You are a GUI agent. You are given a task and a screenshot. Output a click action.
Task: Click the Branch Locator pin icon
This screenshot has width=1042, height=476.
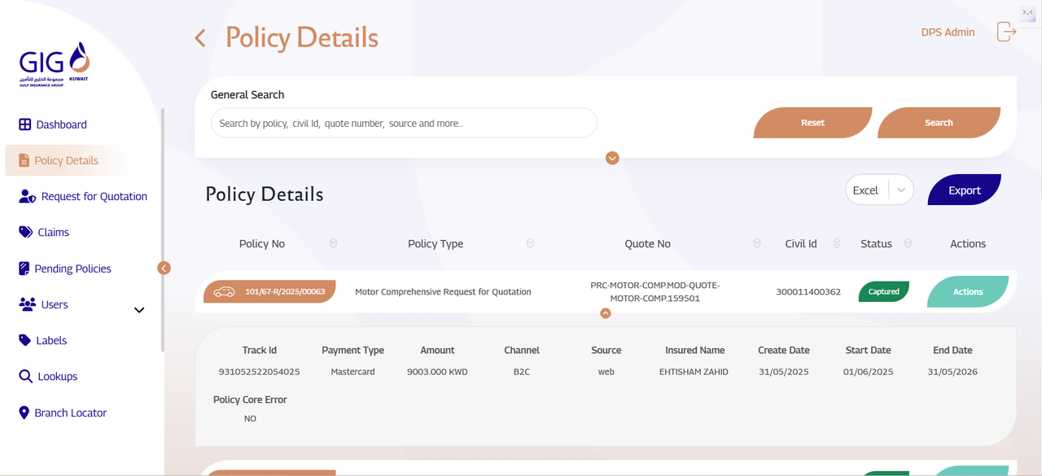[24, 413]
